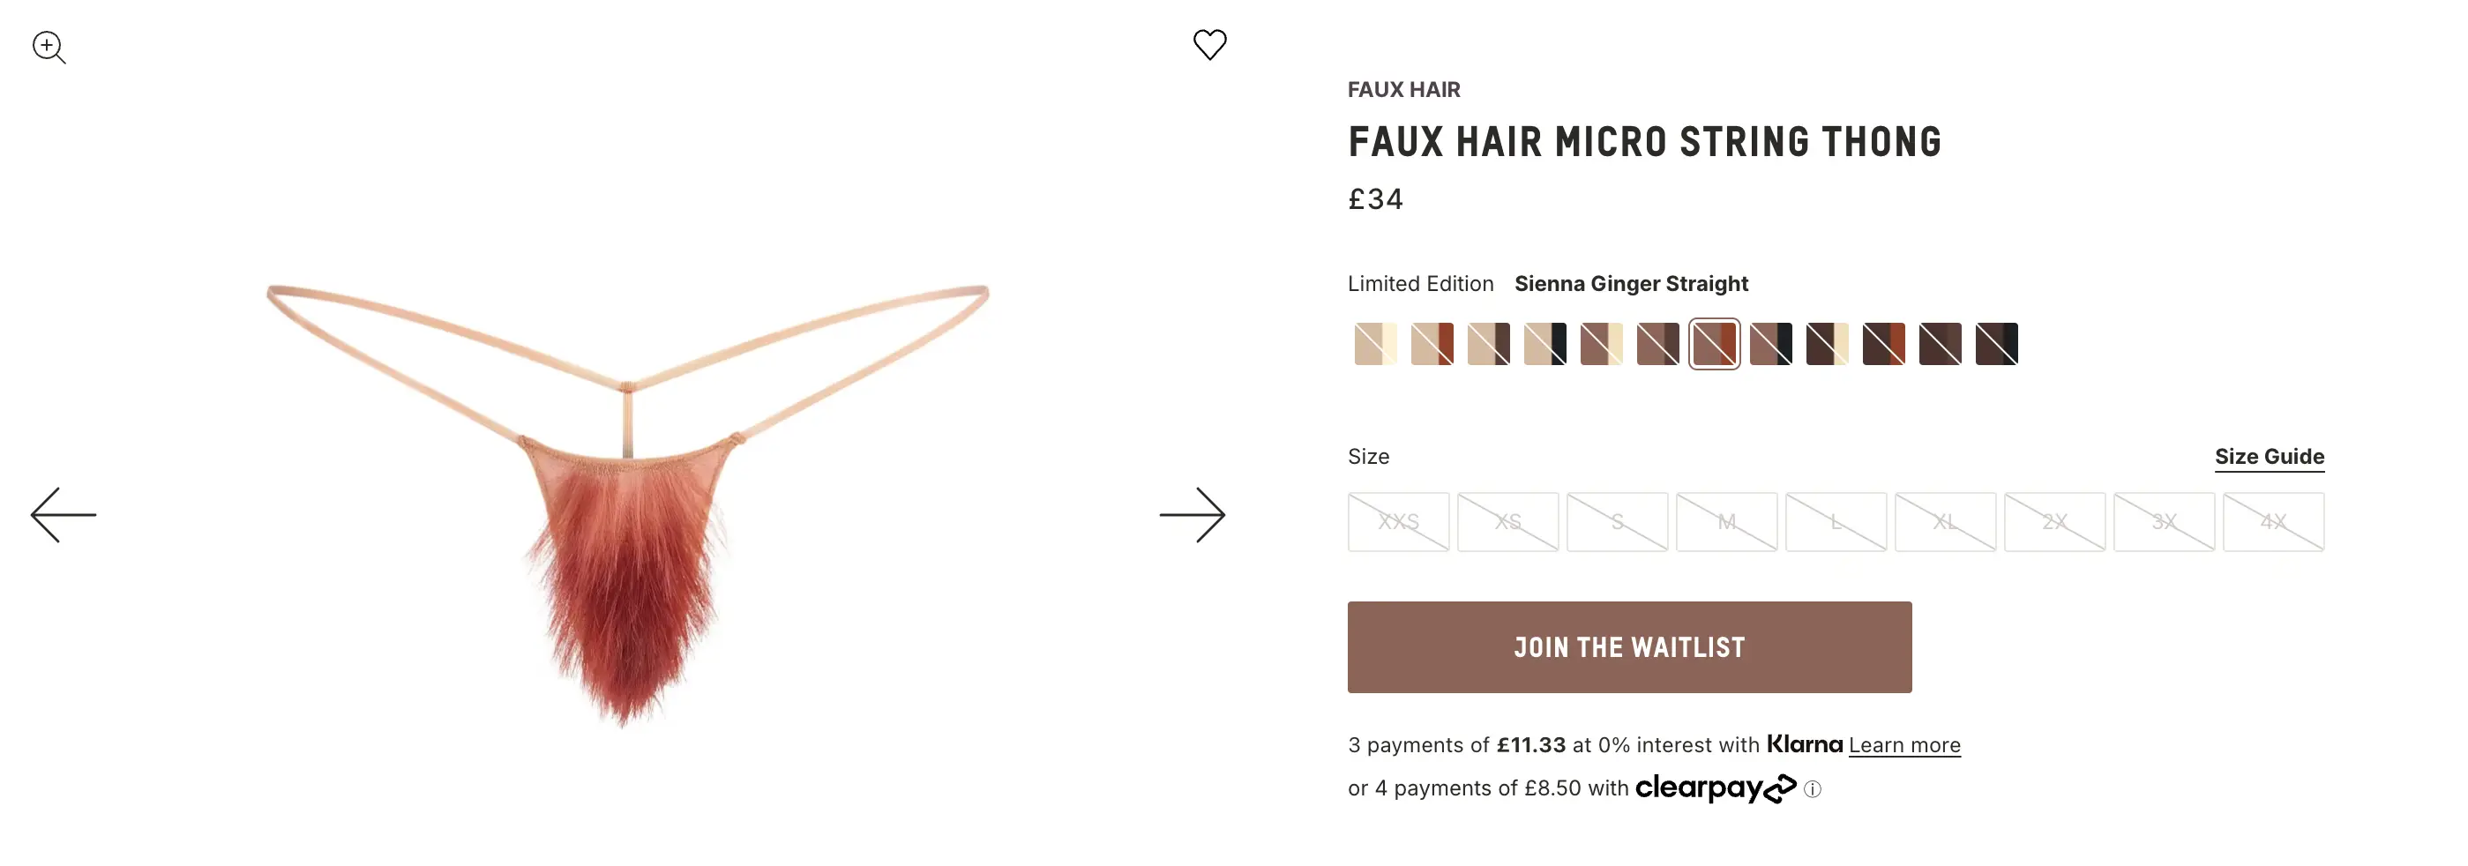Viewport: 2468px width, 866px height.
Task: Select size 3X
Action: pyautogui.click(x=2165, y=522)
